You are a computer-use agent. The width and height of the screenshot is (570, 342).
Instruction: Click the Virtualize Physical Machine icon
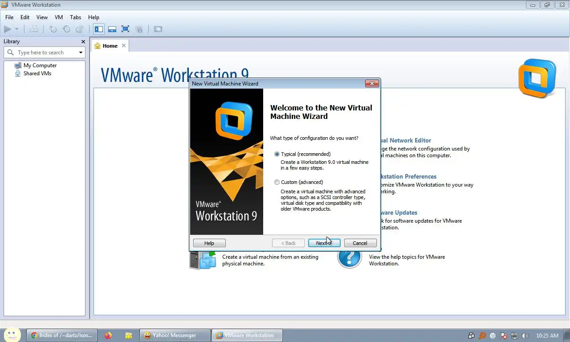coord(203,259)
